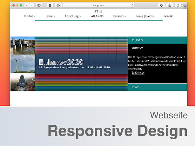This screenshot has height=146, width=195.
Task: Expand the Institut dropdown menu
Action: pyautogui.click(x=30, y=16)
